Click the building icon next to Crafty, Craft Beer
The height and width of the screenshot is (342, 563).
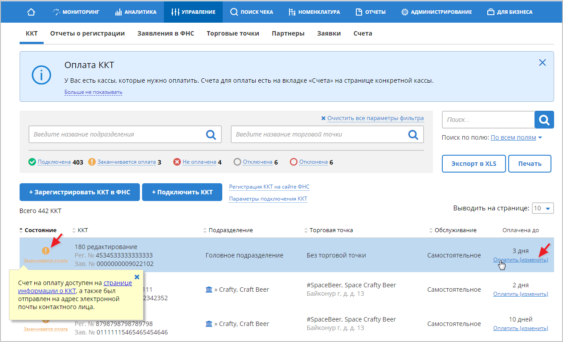tap(209, 290)
